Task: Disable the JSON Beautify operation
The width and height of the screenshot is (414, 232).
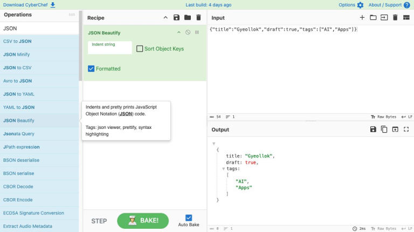Action: pyautogui.click(x=188, y=32)
